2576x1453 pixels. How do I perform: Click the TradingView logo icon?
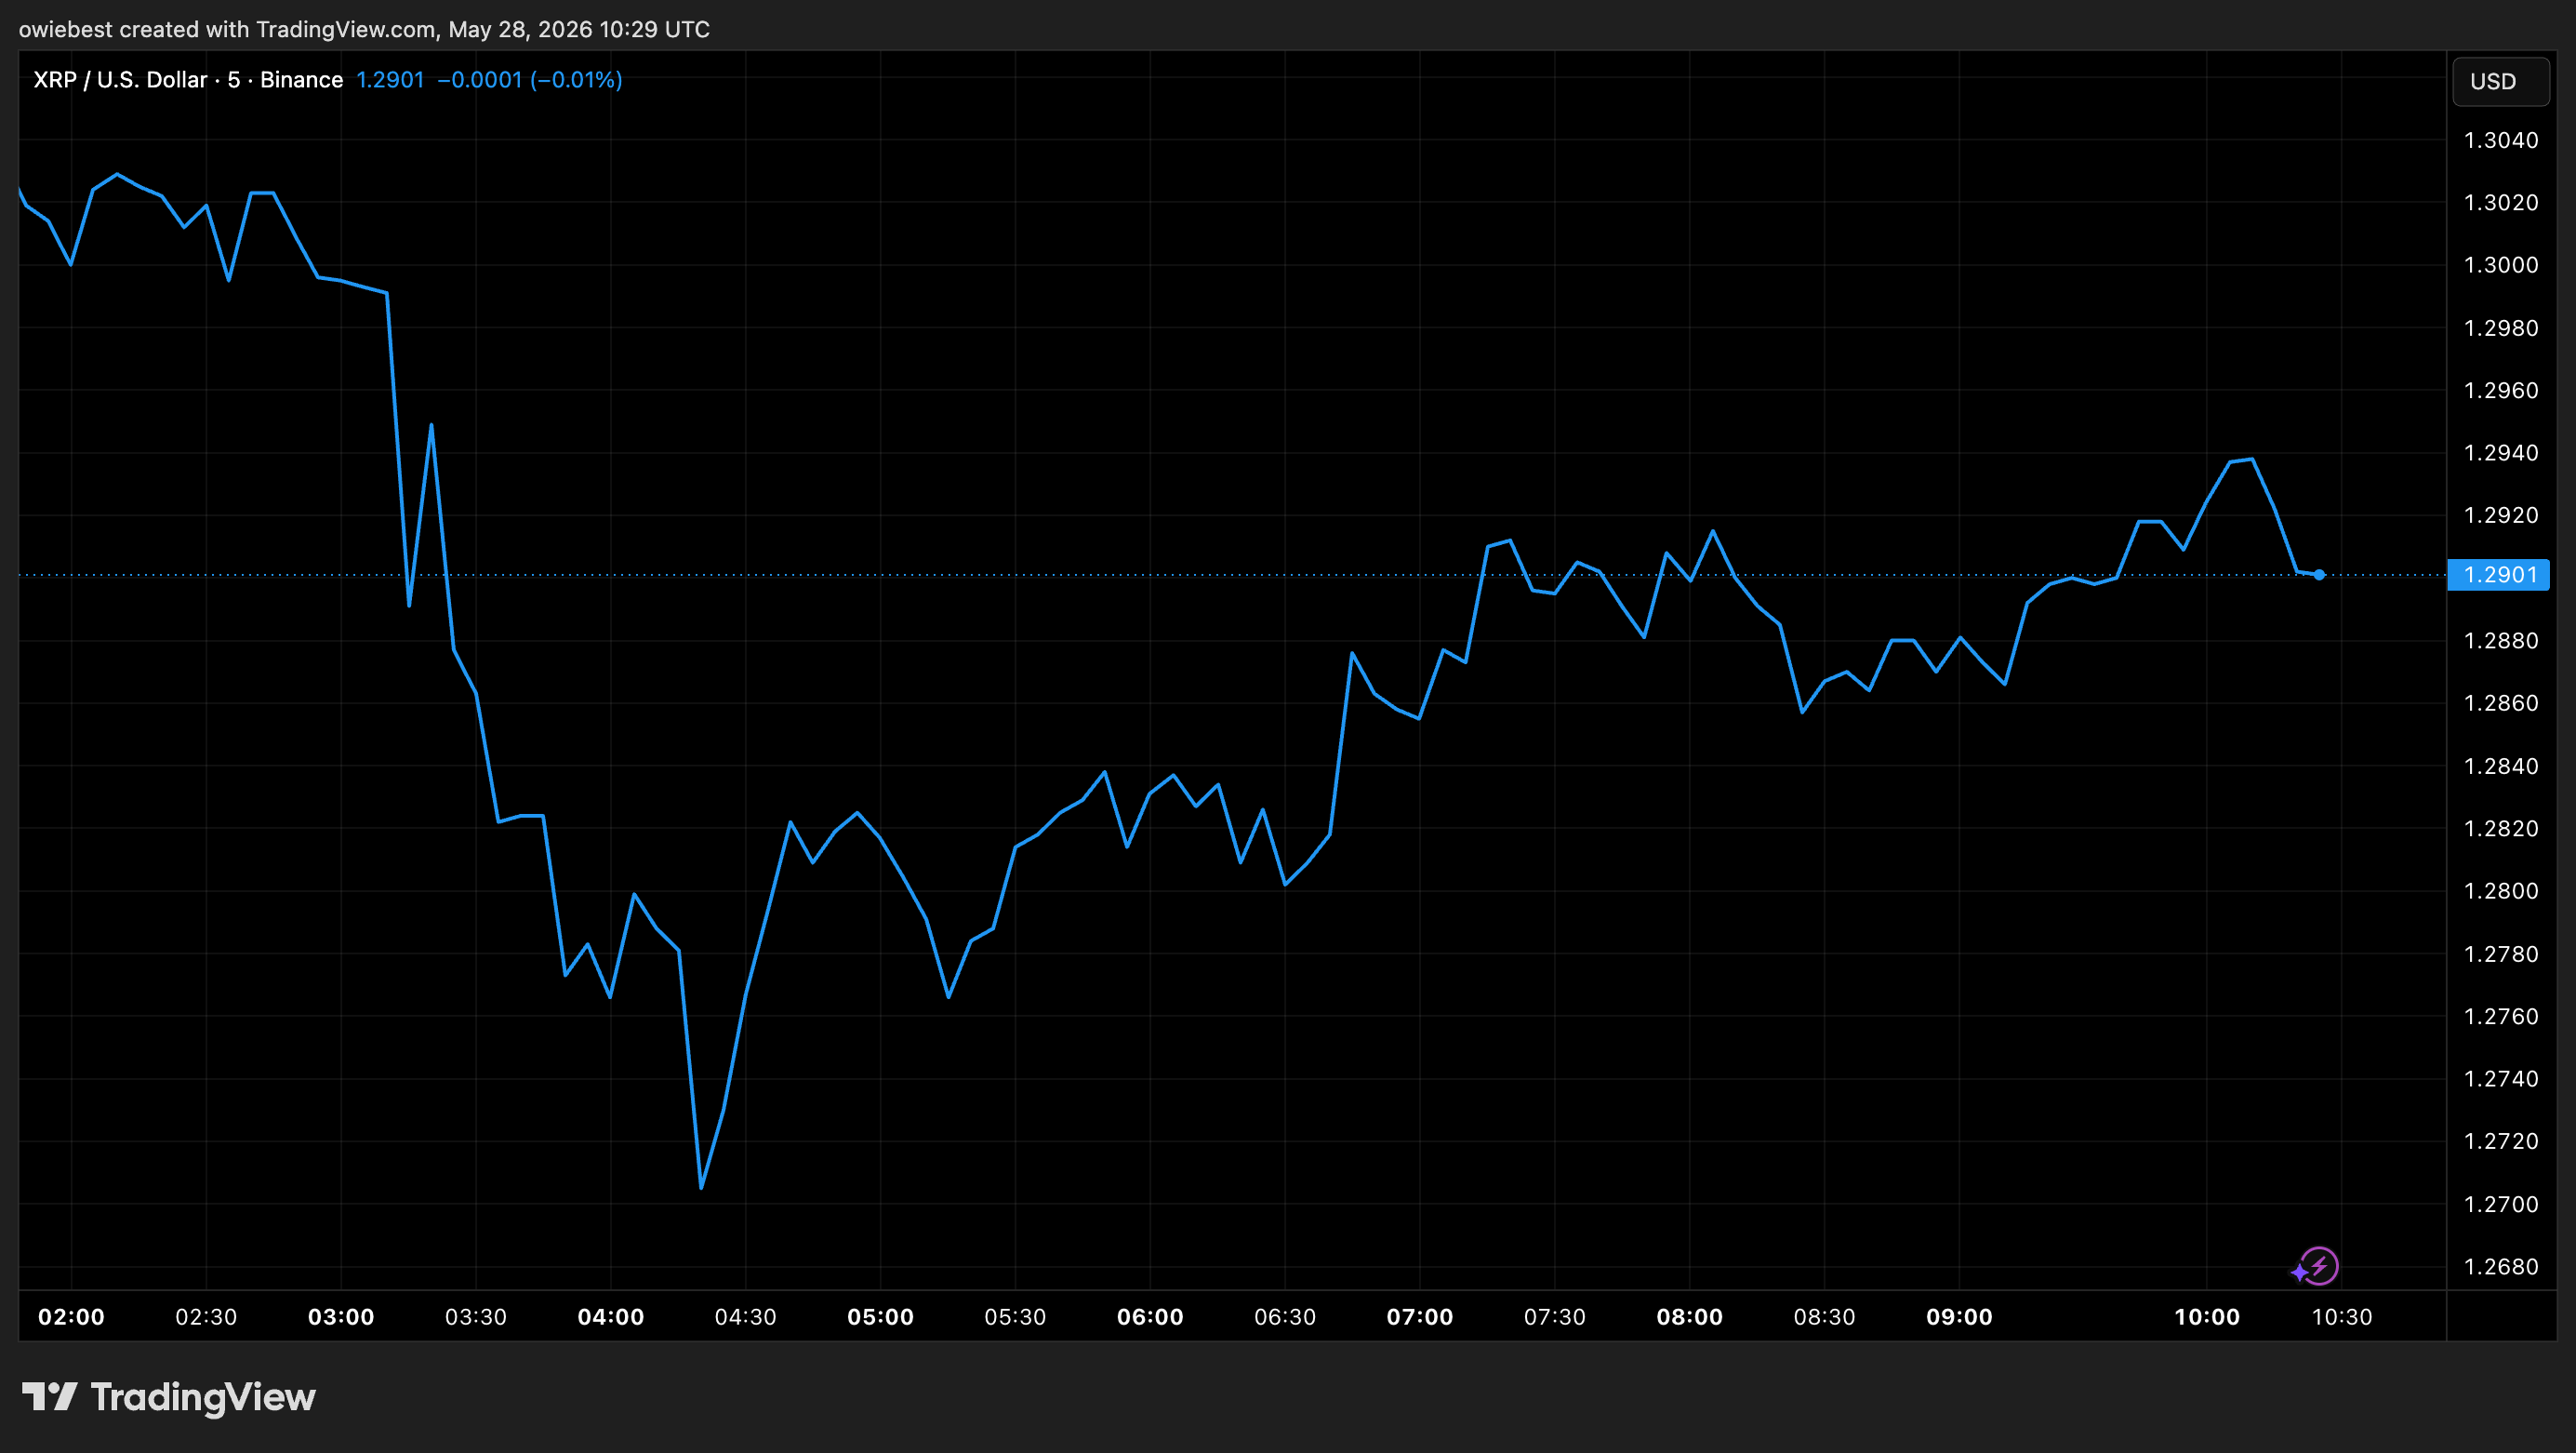[x=49, y=1396]
